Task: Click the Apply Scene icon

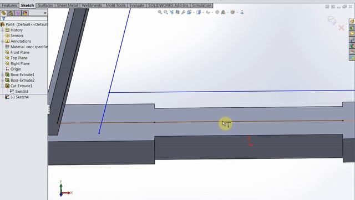Action: pos(223,12)
